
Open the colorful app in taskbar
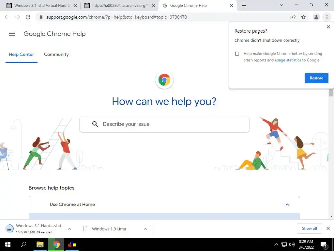(x=72, y=244)
